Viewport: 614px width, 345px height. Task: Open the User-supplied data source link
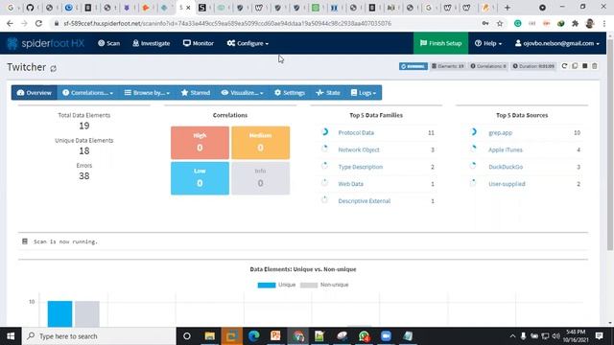(x=507, y=184)
